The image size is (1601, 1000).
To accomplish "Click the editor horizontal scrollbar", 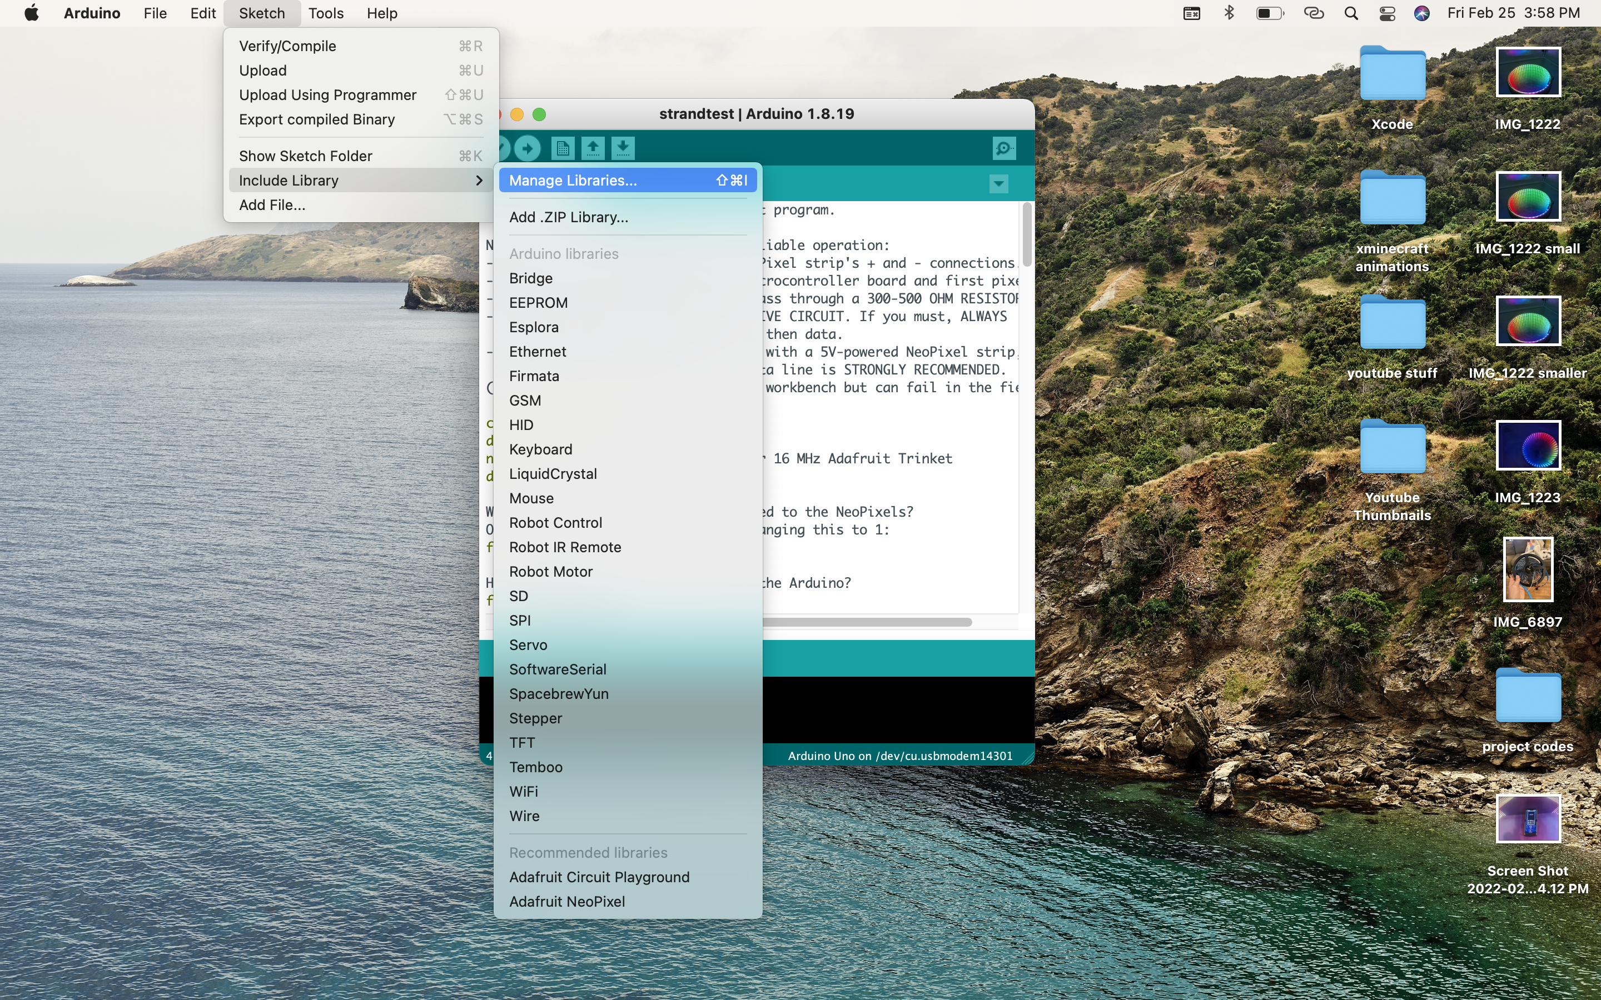I will (867, 622).
